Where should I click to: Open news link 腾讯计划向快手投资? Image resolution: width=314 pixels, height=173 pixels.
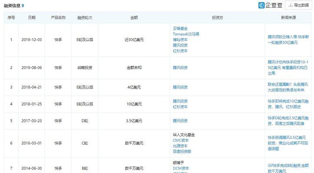[x=288, y=67]
